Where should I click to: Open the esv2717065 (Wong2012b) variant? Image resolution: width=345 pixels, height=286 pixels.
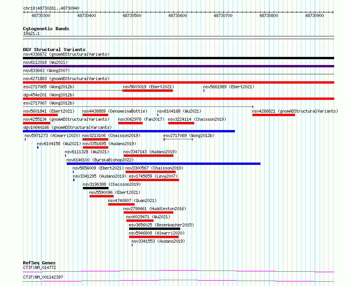coord(49,87)
